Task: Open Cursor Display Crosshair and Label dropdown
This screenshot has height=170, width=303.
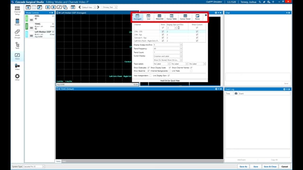Action: pyautogui.click(x=168, y=56)
